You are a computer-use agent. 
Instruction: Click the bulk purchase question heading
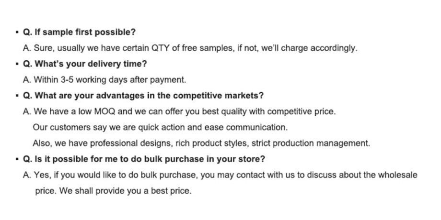[x=144, y=159]
